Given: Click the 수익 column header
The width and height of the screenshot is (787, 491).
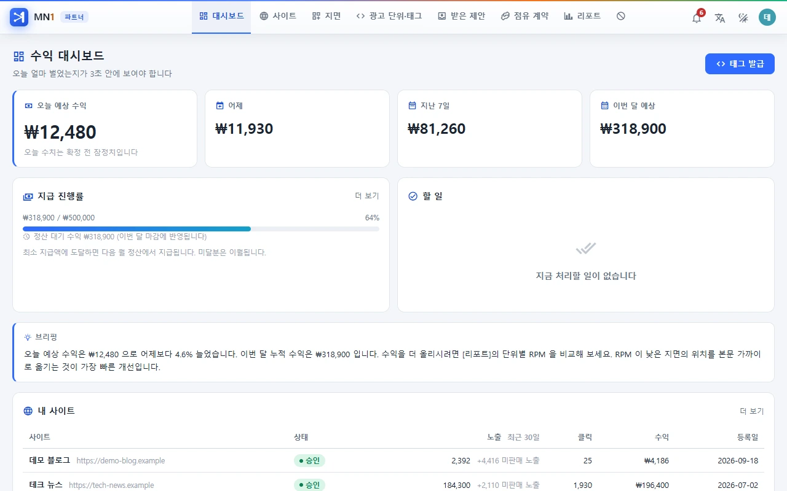Looking at the screenshot, I should (662, 437).
